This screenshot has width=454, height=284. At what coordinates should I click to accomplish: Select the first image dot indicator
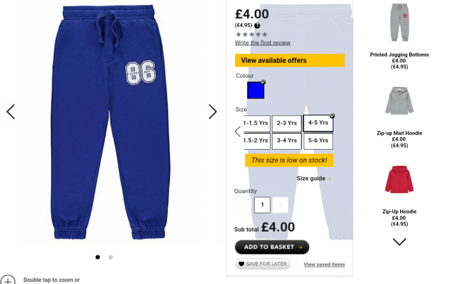click(97, 257)
